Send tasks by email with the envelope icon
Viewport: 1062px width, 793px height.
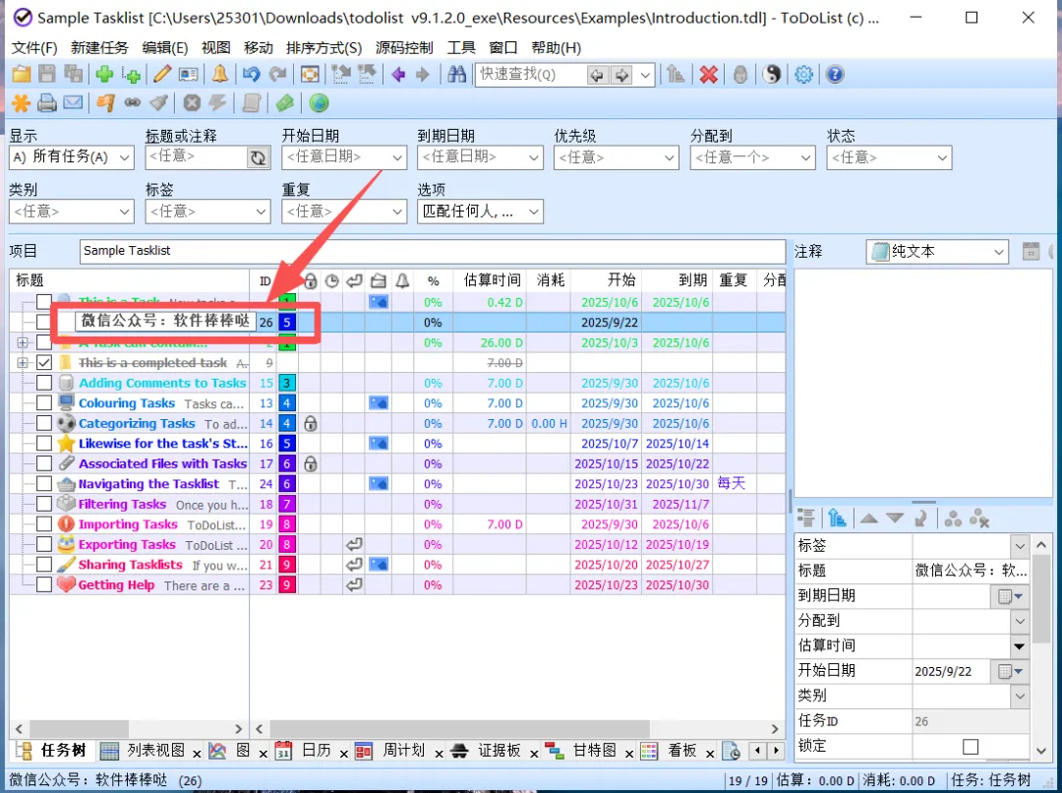(73, 103)
